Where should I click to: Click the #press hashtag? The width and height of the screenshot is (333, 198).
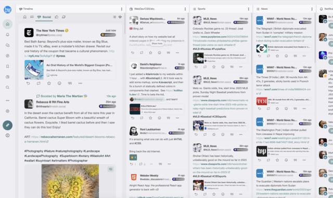61,56
